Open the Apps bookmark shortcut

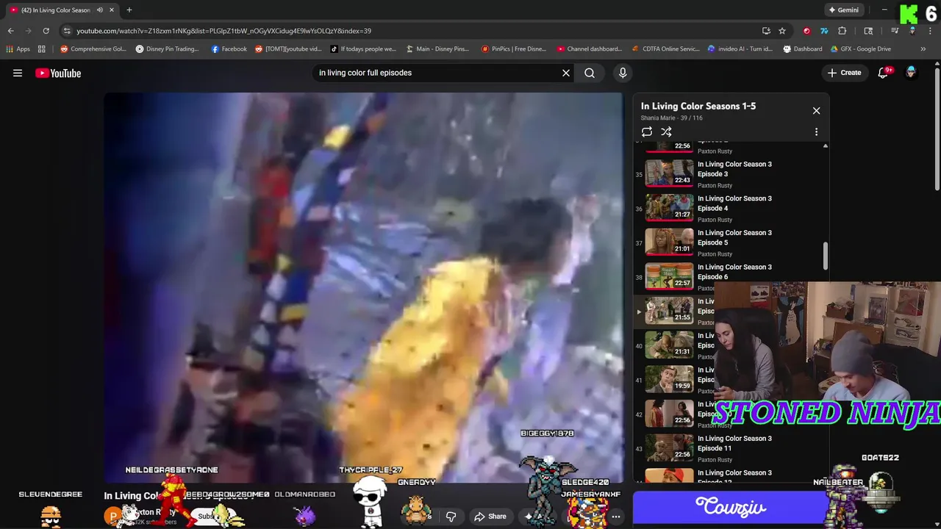coord(18,49)
